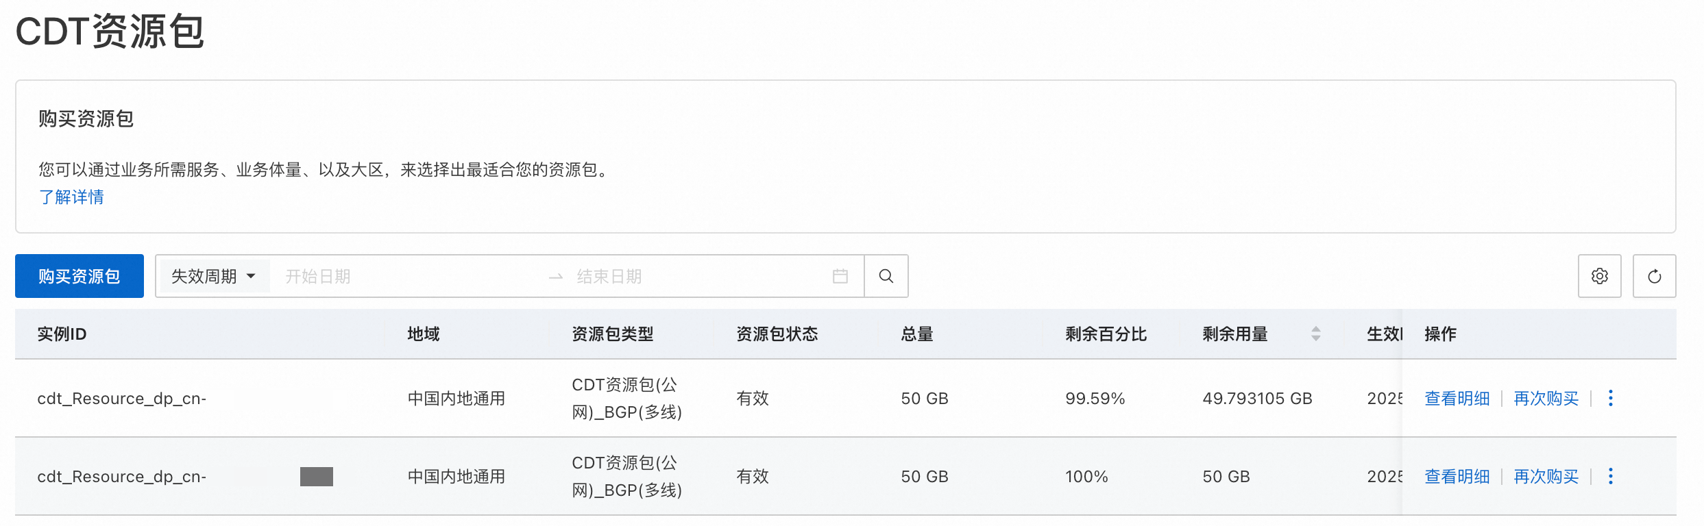This screenshot has height=526, width=1704.
Task: Open the 了解详情 link
Action: point(71,197)
